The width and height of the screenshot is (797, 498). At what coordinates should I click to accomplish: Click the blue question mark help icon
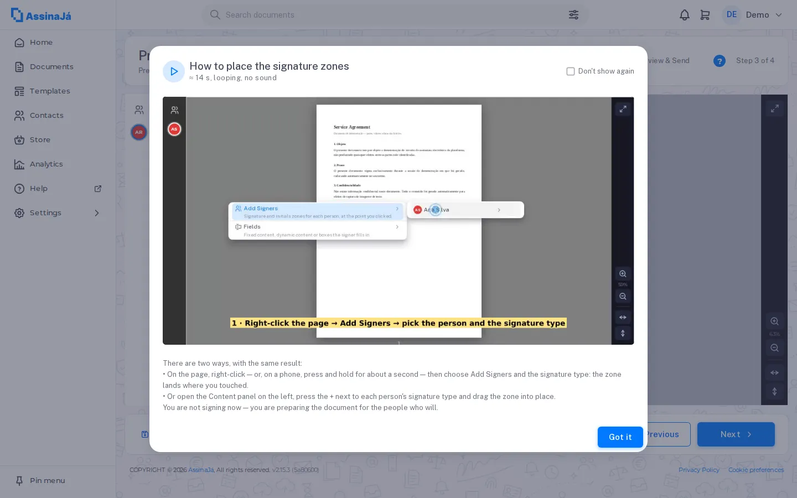coord(720,61)
